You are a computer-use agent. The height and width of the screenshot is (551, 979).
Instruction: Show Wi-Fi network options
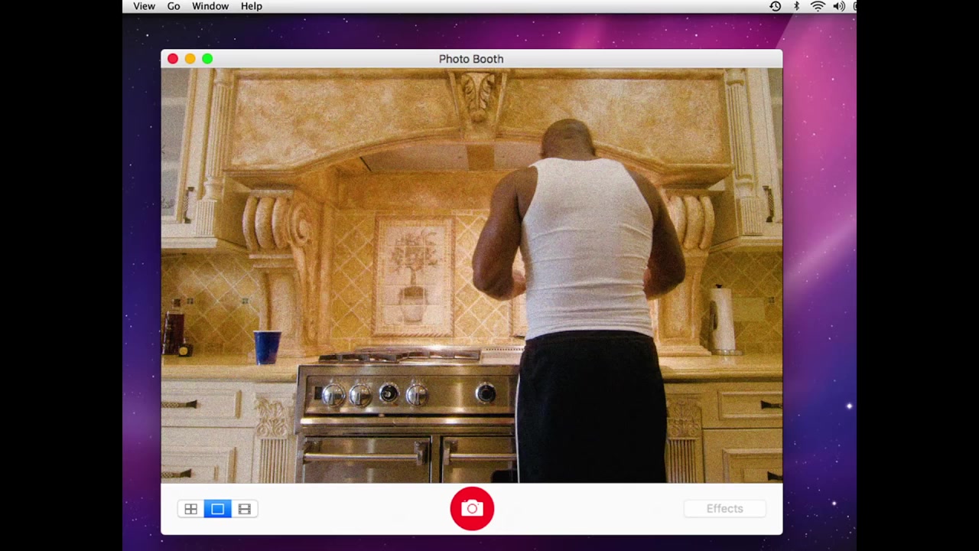tap(818, 6)
